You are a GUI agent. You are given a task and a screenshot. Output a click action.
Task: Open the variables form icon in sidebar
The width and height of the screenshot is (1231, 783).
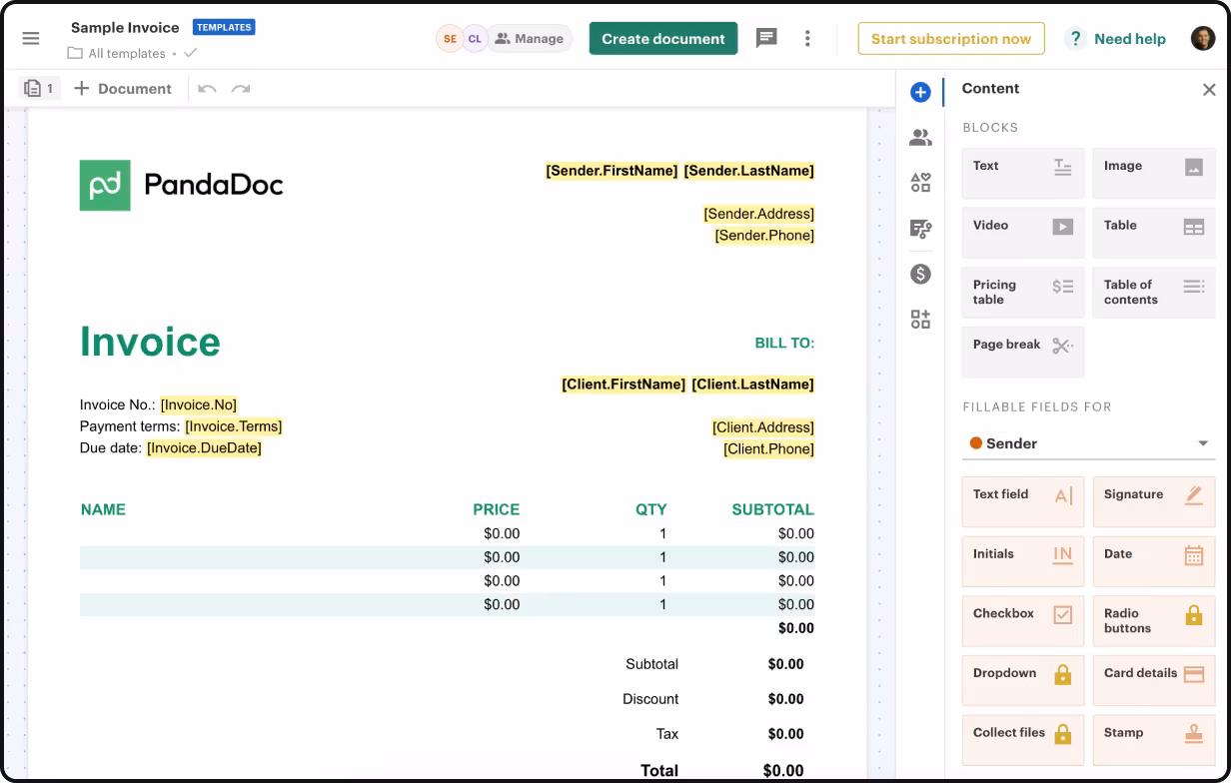pyautogui.click(x=920, y=229)
